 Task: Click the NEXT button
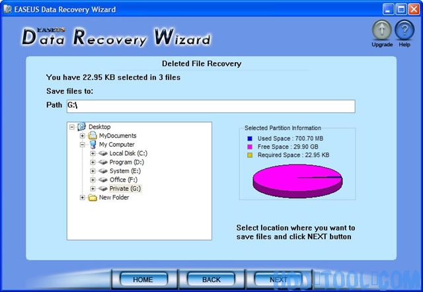[278, 279]
